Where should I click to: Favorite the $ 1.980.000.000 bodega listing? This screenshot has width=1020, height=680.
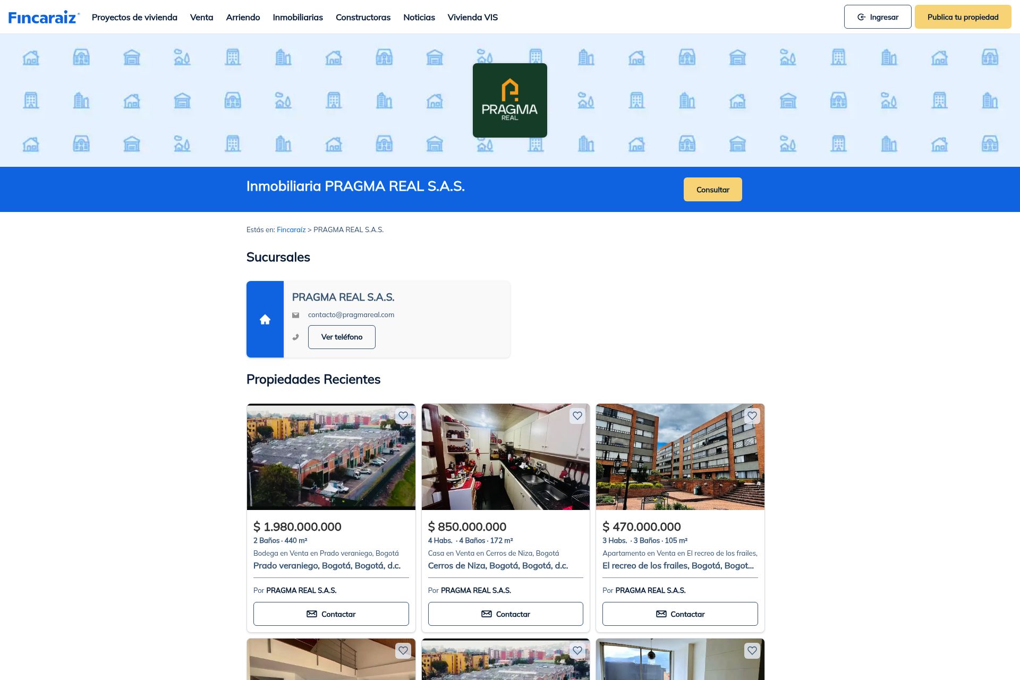[403, 415]
